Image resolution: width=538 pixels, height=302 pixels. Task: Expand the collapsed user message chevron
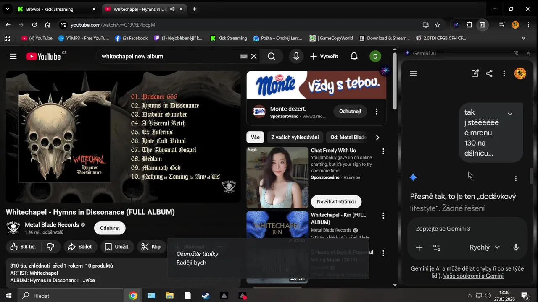(x=510, y=114)
